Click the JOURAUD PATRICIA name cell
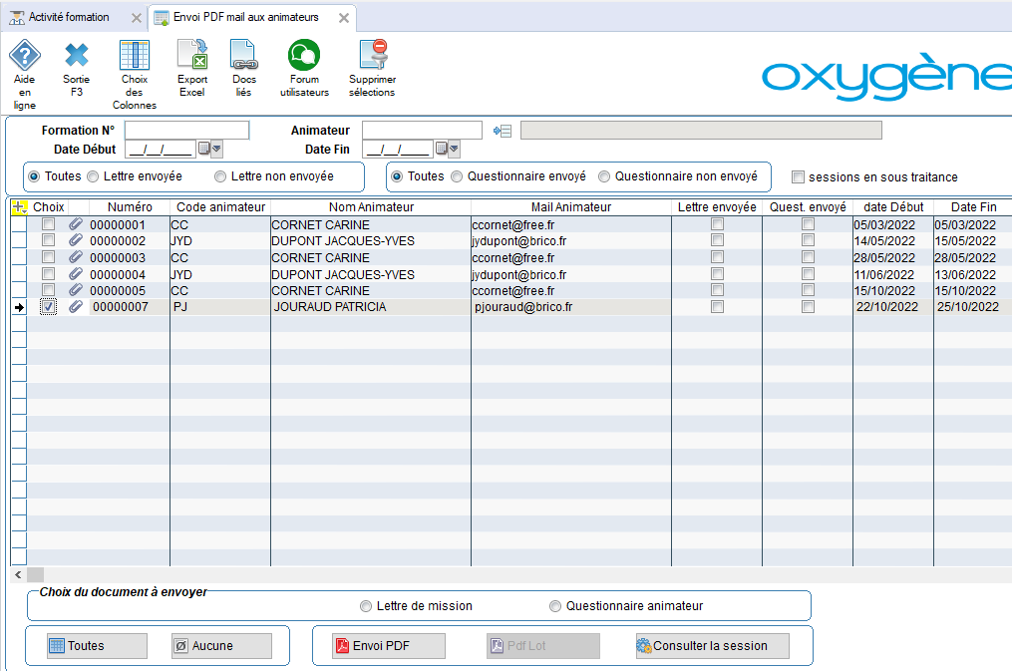 (371, 307)
